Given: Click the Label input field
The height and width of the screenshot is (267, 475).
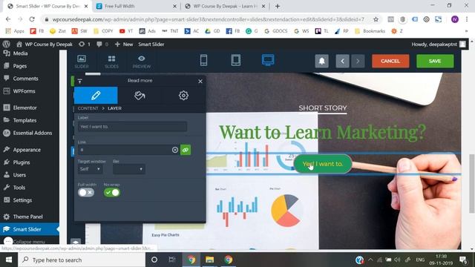Looking at the screenshot, I should tap(132, 127).
